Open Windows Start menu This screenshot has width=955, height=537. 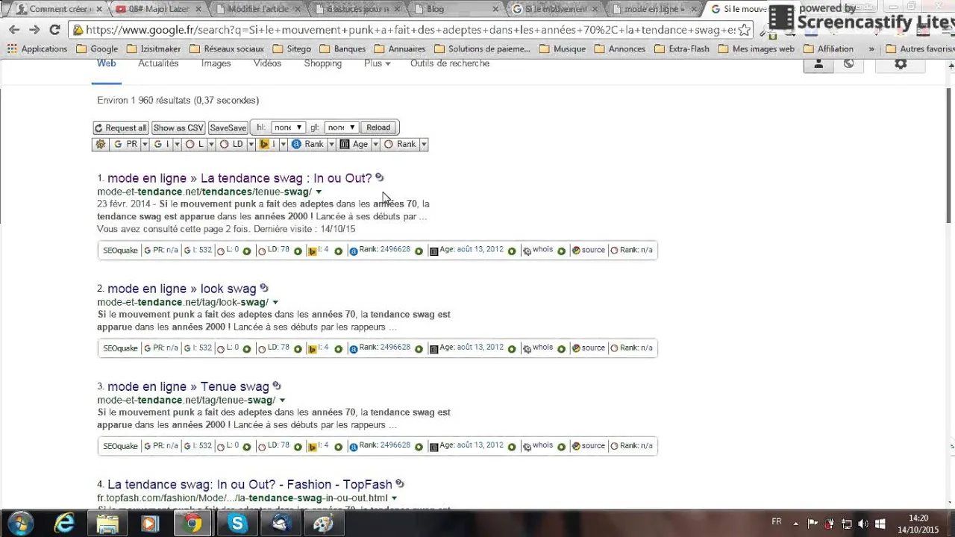(19, 524)
